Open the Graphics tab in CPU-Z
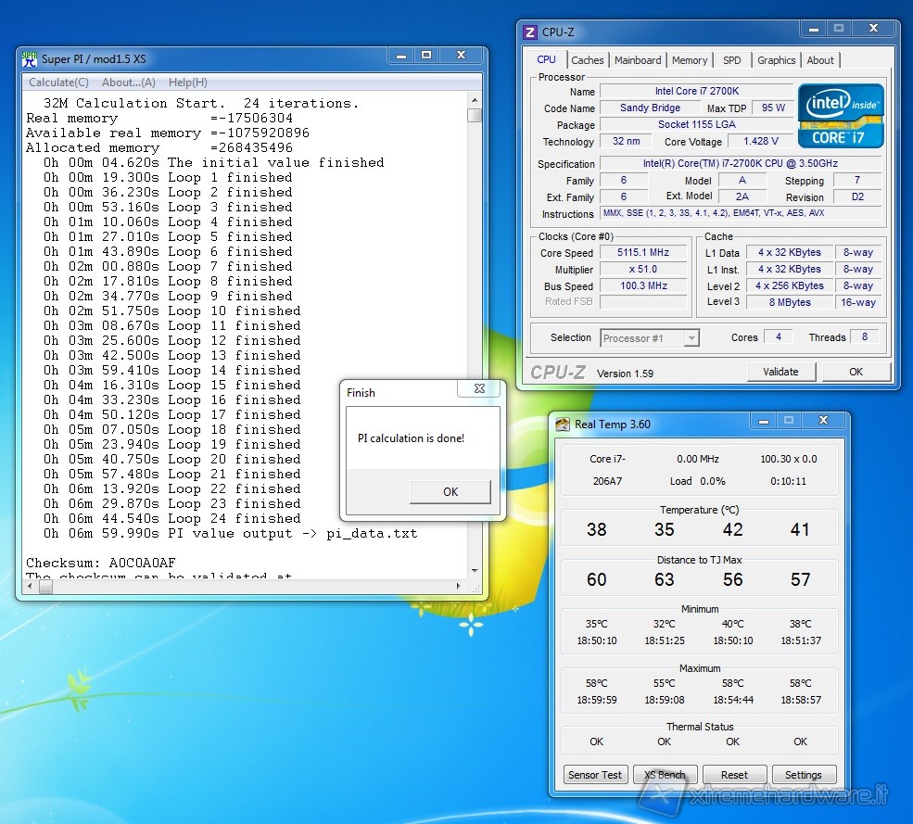 (x=776, y=60)
